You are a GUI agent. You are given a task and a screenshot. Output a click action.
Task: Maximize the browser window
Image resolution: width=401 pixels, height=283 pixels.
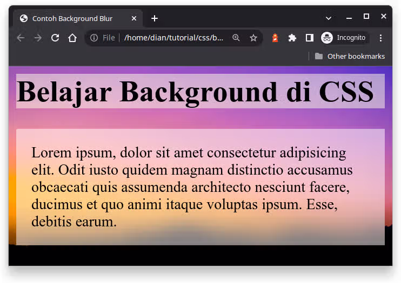tap(366, 17)
